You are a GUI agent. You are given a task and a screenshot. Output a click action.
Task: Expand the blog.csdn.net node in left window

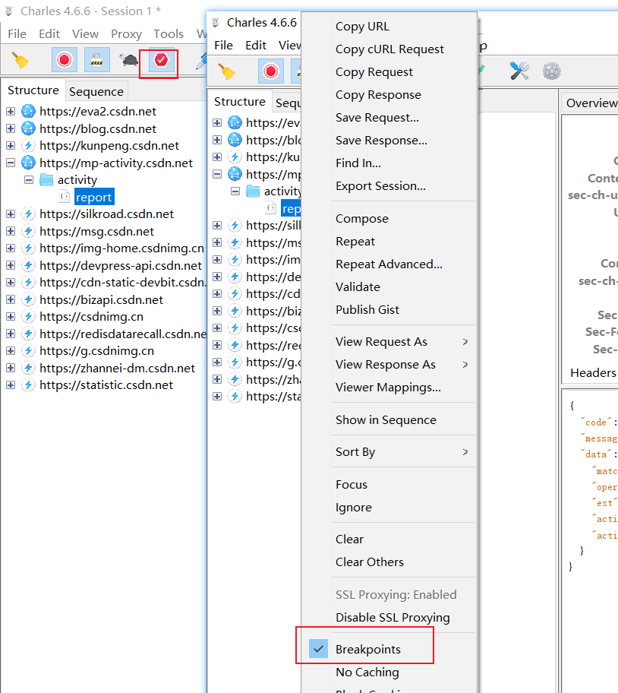[11, 128]
